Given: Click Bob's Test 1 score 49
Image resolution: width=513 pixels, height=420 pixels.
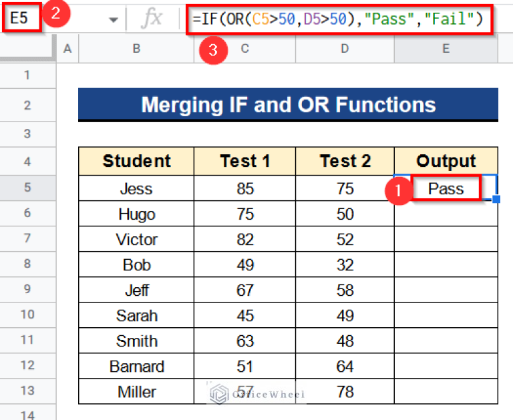Looking at the screenshot, I should click(245, 264).
